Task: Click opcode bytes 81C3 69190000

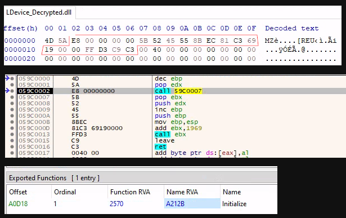Action: [x=97, y=128]
